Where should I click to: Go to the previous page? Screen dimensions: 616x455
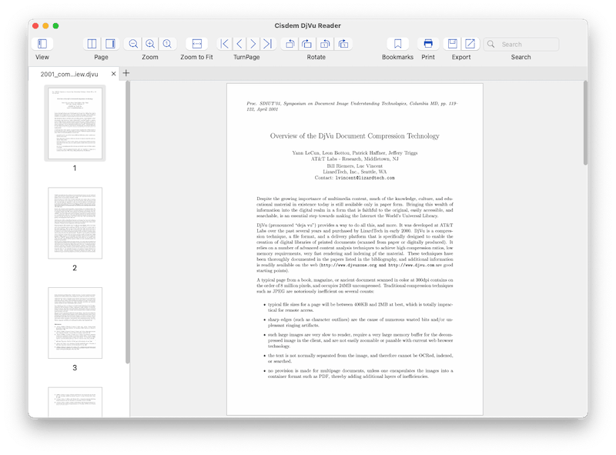point(239,44)
